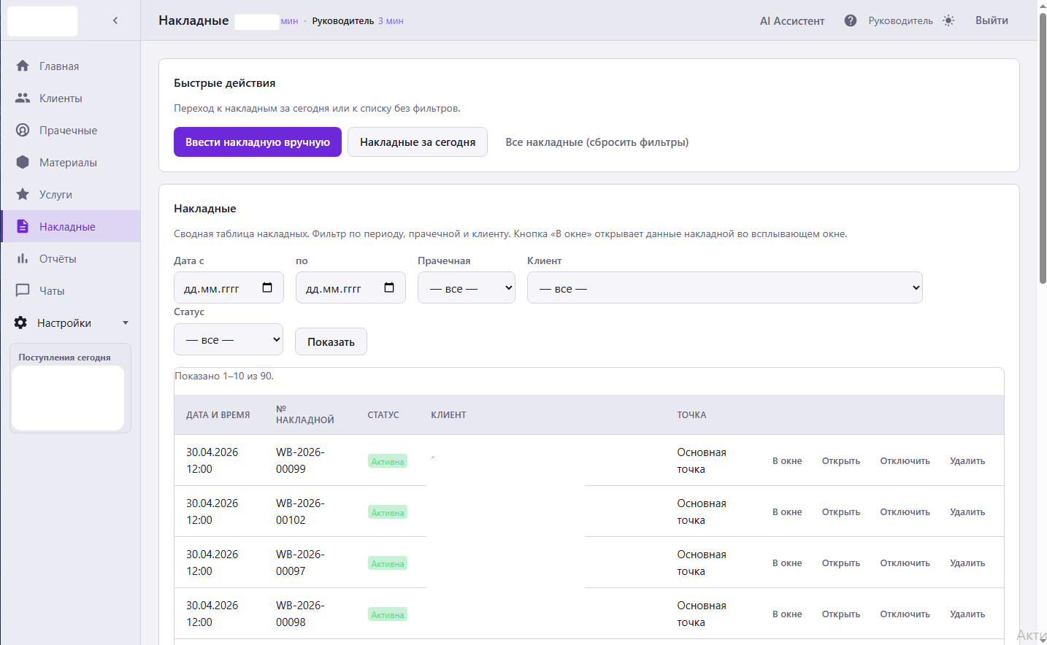Viewport: 1047px width, 645px height.
Task: Click Накладные за сегодня button
Action: (x=418, y=142)
